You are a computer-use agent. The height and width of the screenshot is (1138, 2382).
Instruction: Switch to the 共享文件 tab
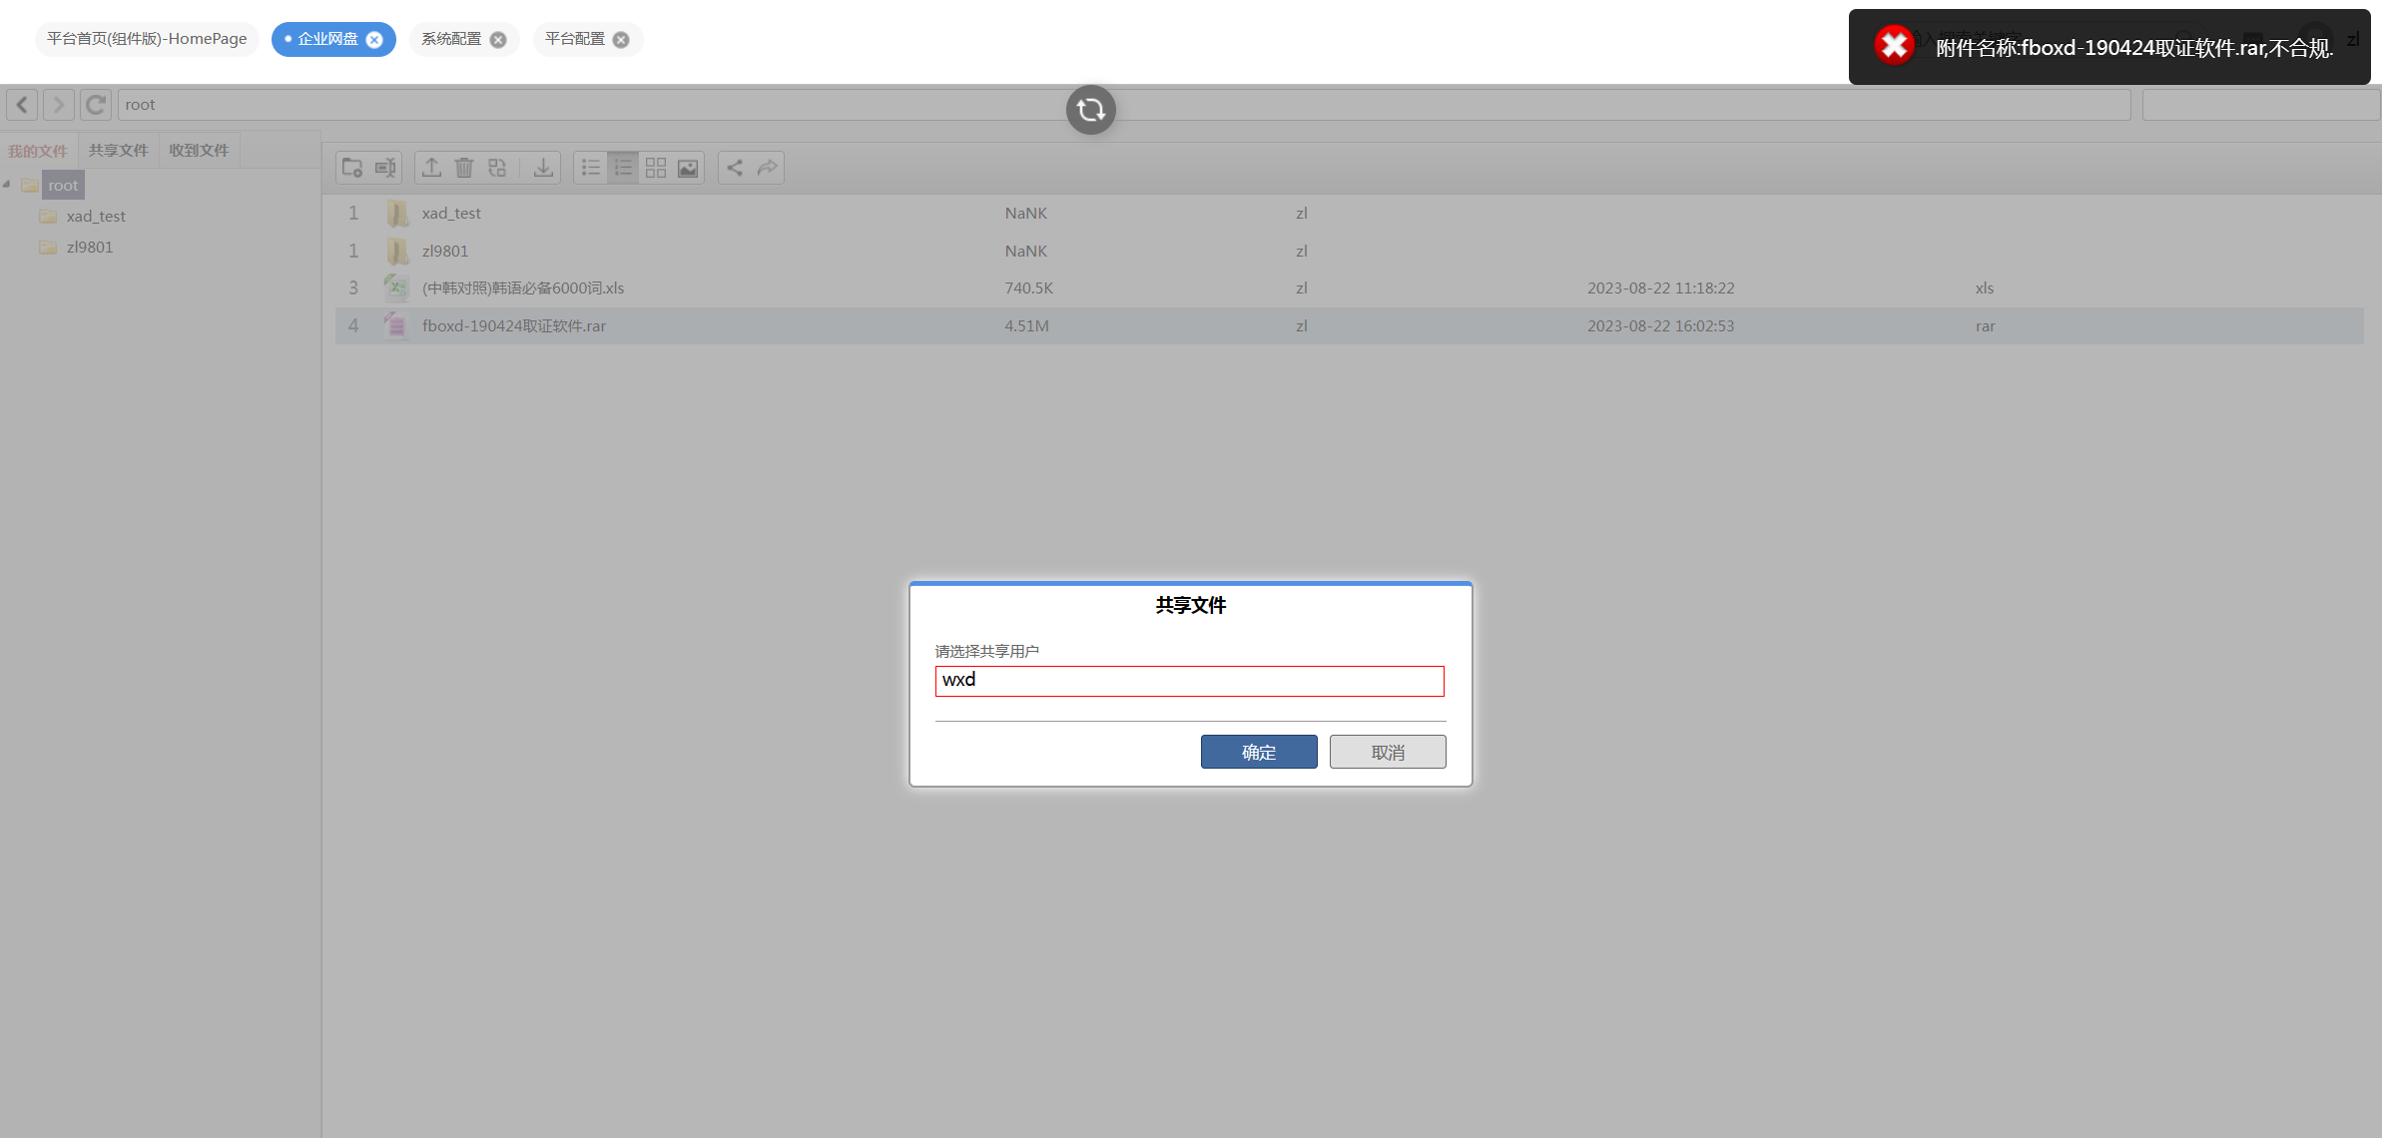pos(118,151)
